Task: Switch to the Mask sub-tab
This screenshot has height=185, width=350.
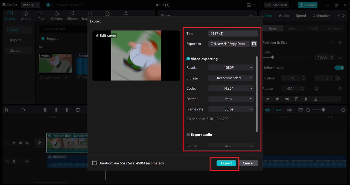Action: pyautogui.click(x=314, y=28)
